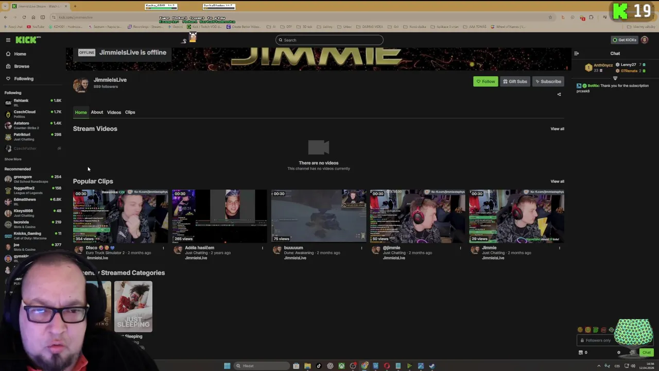
Task: Switch to the Videos tab
Action: (114, 112)
